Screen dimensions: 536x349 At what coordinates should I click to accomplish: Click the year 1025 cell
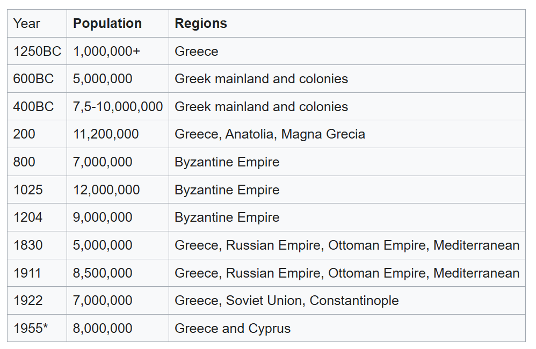click(x=28, y=190)
